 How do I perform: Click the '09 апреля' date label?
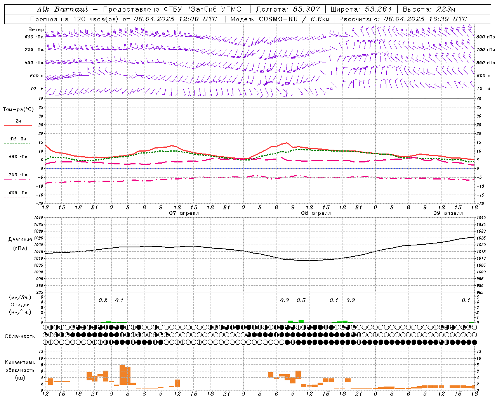pyautogui.click(x=448, y=213)
